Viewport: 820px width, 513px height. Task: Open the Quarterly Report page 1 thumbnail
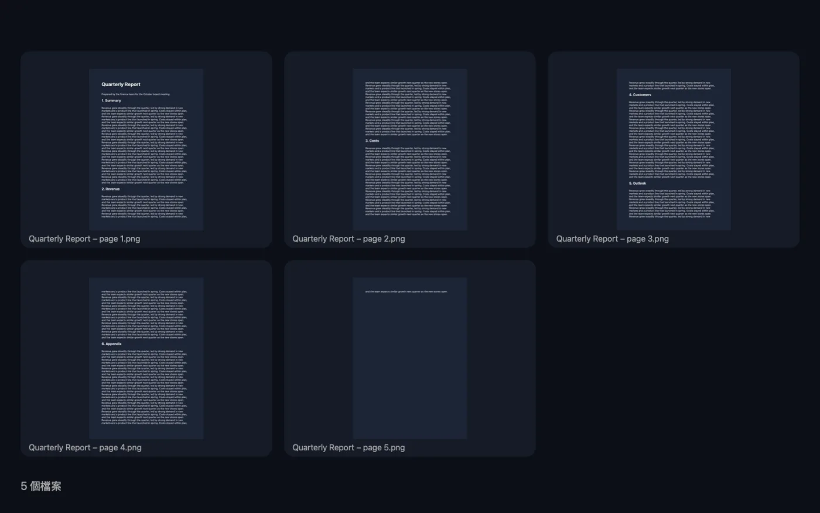tap(146, 150)
